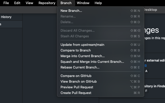Select Merge into Current Branch…
The height and width of the screenshot is (103, 165).
tap(82, 56)
